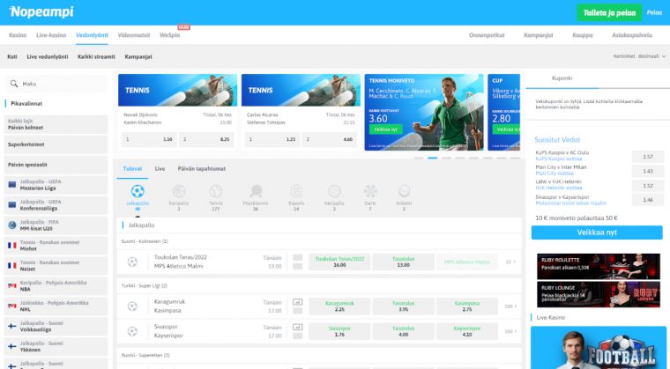Open the Onnenpotkut menu item

click(487, 35)
